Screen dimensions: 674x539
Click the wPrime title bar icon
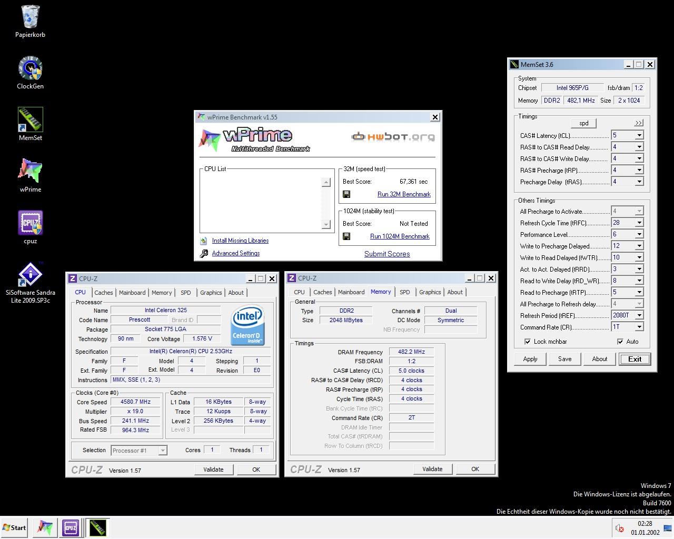(201, 117)
